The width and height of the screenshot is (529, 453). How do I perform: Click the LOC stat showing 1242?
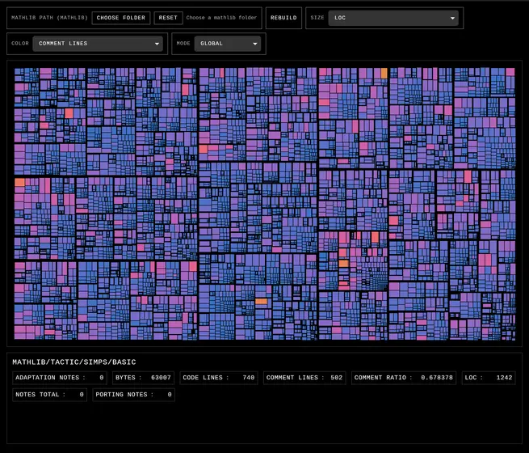[489, 378]
